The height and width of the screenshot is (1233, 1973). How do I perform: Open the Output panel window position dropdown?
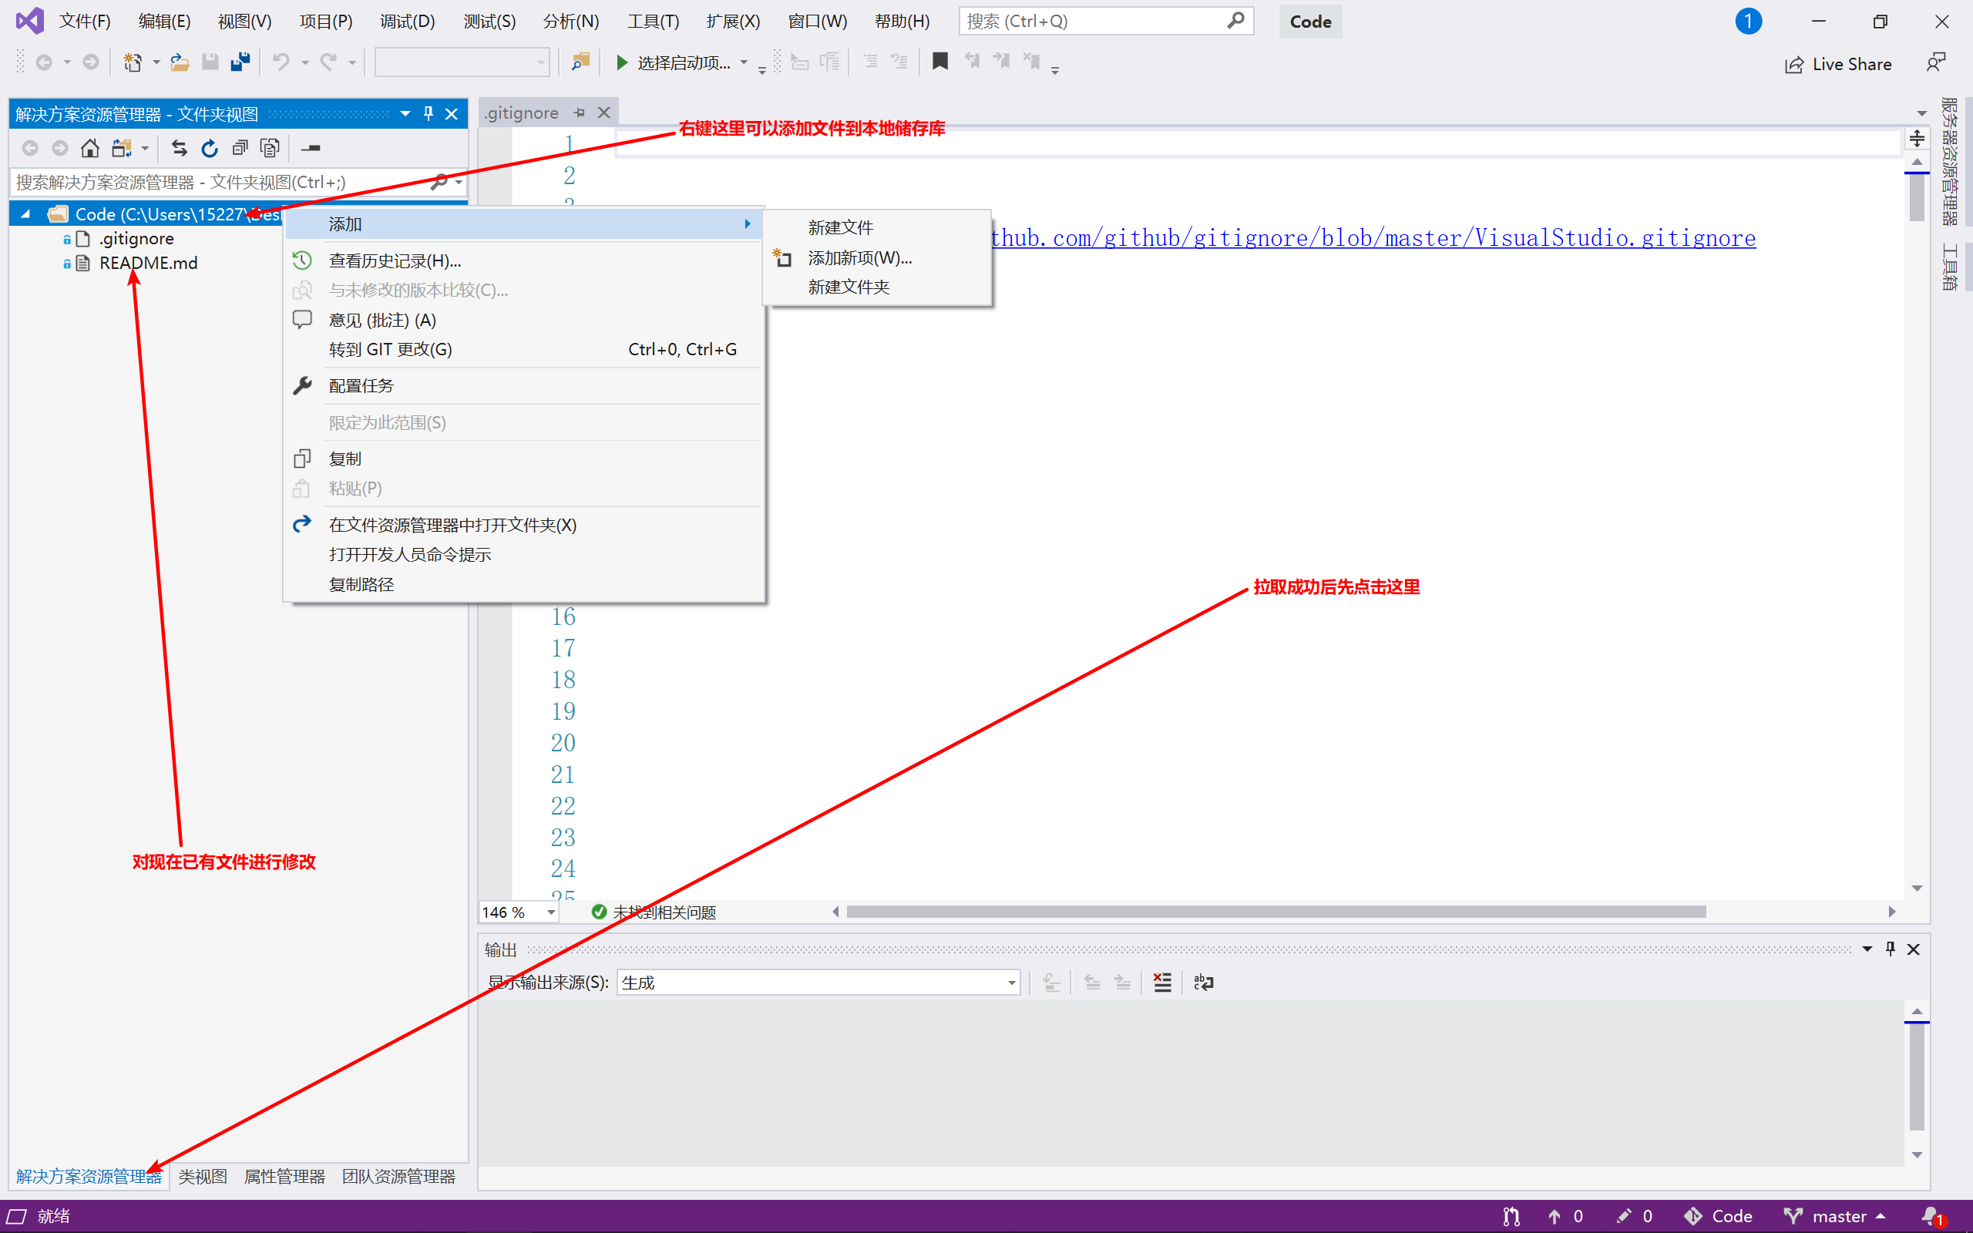pos(1867,949)
